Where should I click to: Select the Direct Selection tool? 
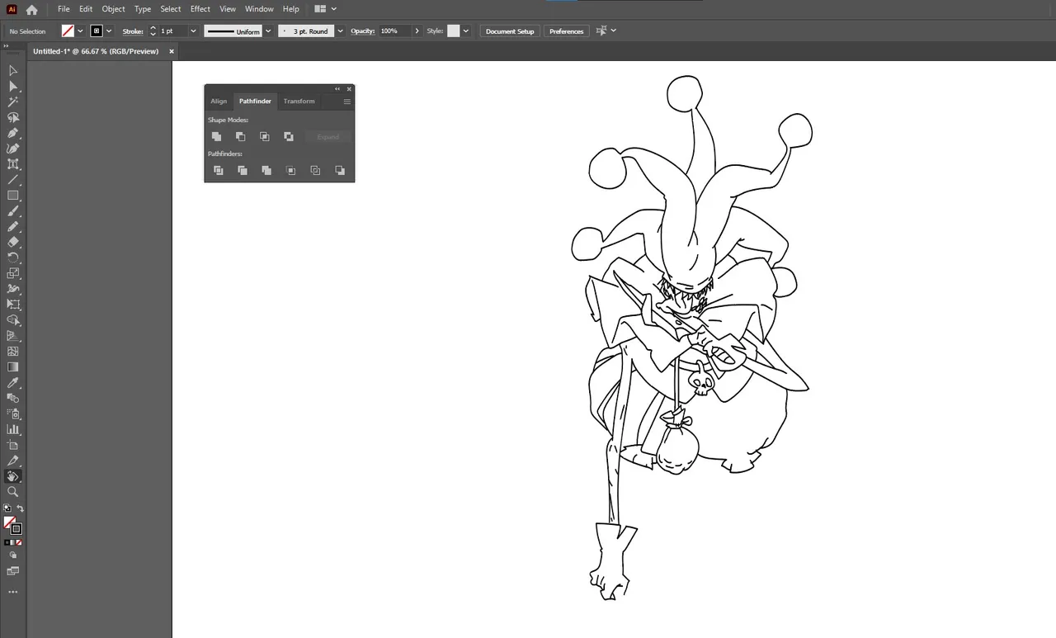tap(13, 87)
